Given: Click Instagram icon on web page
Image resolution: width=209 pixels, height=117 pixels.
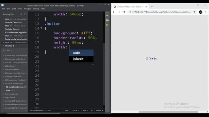Looking at the screenshot, I should click(147, 58).
